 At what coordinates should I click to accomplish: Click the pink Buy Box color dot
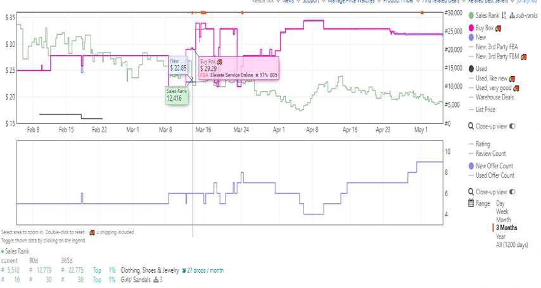[471, 28]
